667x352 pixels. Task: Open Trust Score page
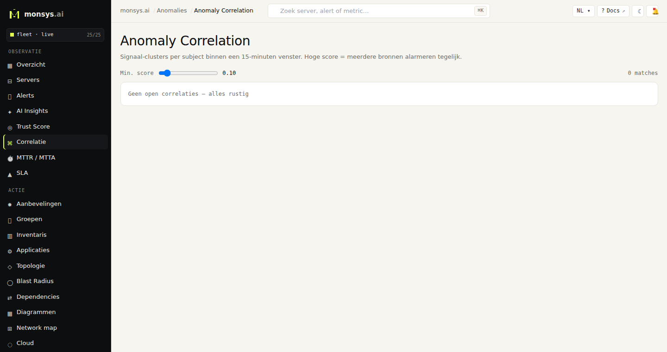click(56, 127)
